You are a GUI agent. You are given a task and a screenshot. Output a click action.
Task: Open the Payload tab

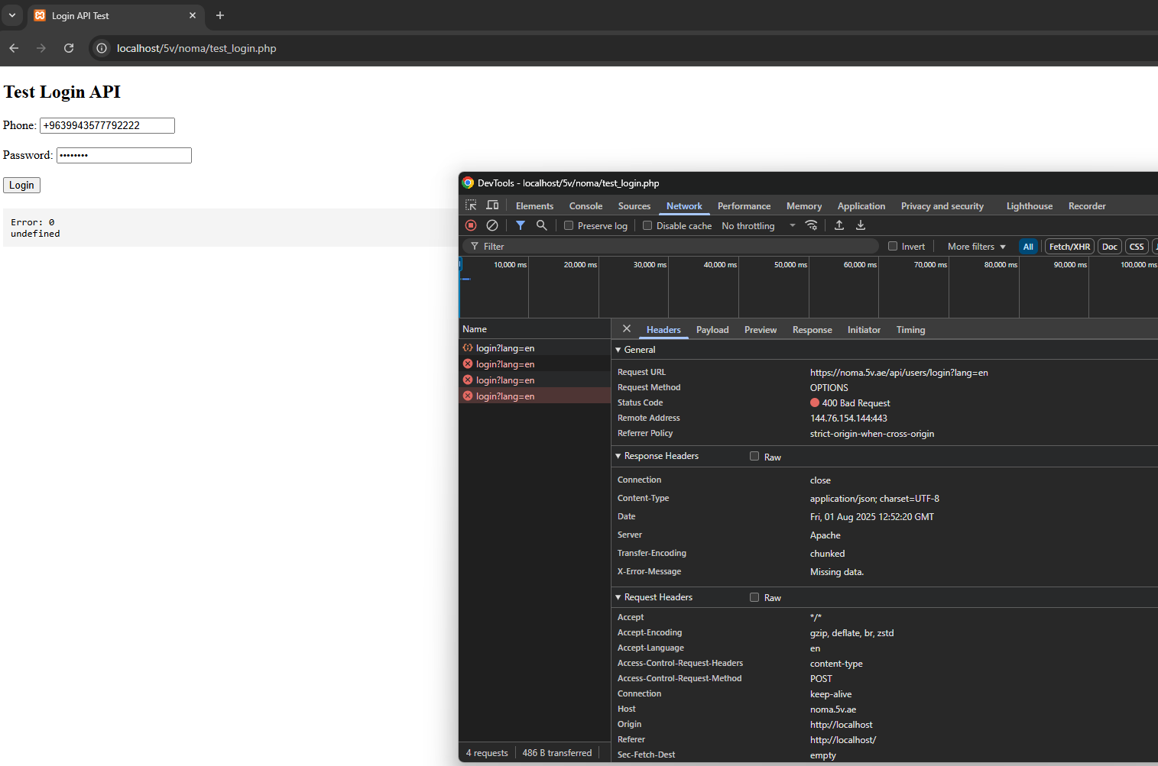[x=712, y=330]
